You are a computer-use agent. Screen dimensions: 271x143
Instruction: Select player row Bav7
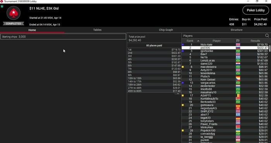click(225, 54)
